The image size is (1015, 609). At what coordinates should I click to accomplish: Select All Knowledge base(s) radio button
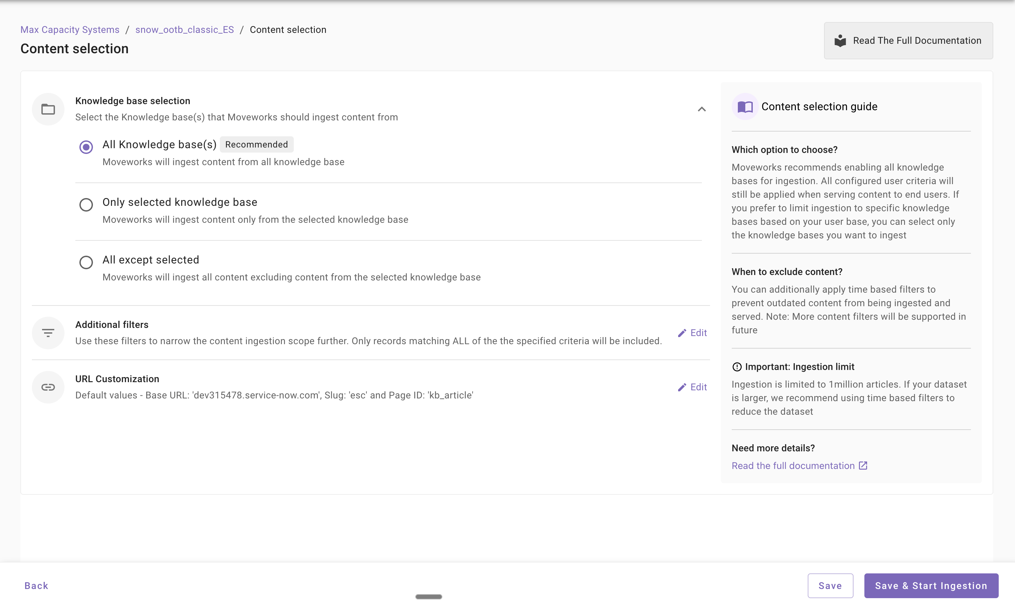[x=86, y=147]
